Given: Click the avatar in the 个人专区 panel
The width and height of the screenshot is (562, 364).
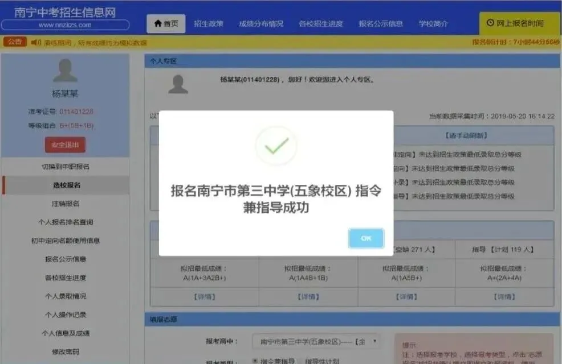Looking at the screenshot, I should pyautogui.click(x=178, y=85).
